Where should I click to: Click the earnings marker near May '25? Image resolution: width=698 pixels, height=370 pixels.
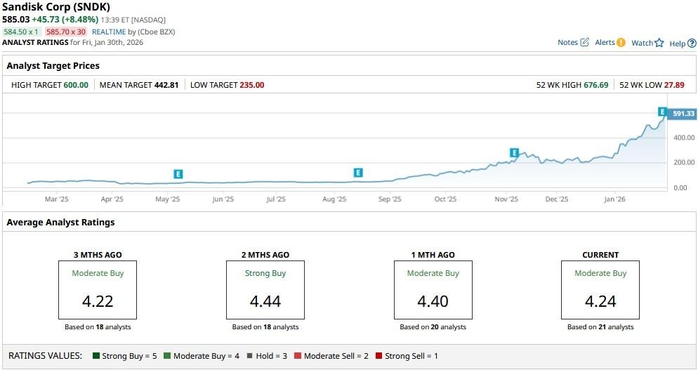click(x=178, y=174)
